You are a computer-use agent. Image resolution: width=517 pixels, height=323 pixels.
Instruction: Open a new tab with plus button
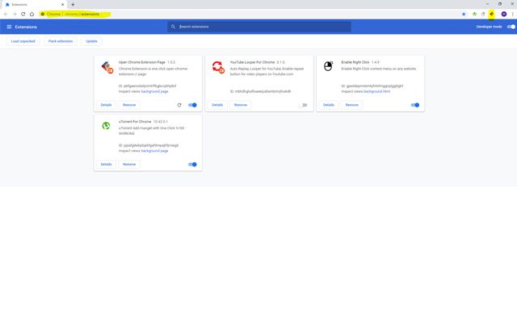click(73, 5)
